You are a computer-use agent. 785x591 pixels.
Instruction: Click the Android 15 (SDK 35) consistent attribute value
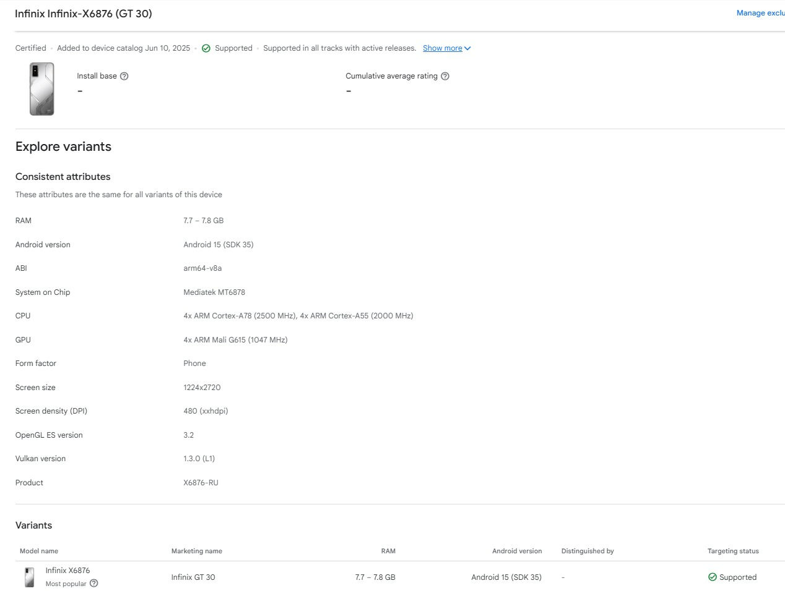[219, 245]
